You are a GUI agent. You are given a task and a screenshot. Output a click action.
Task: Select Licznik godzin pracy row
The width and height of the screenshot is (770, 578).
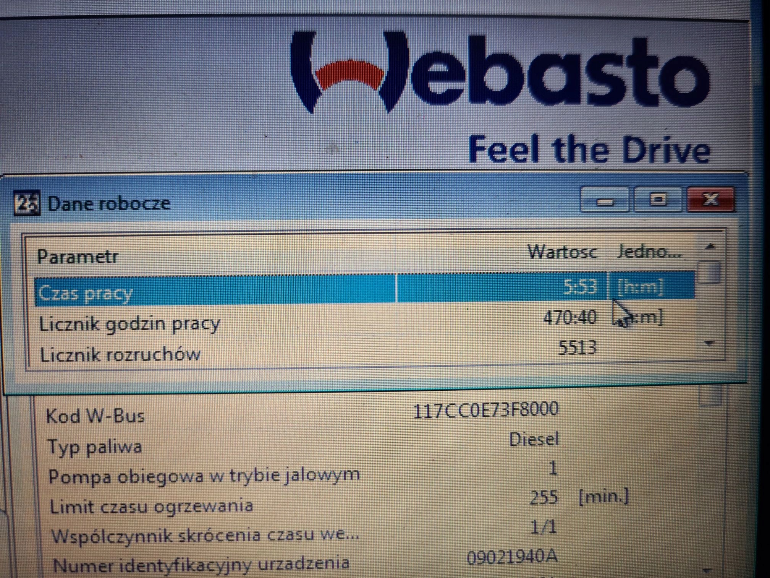(130, 324)
